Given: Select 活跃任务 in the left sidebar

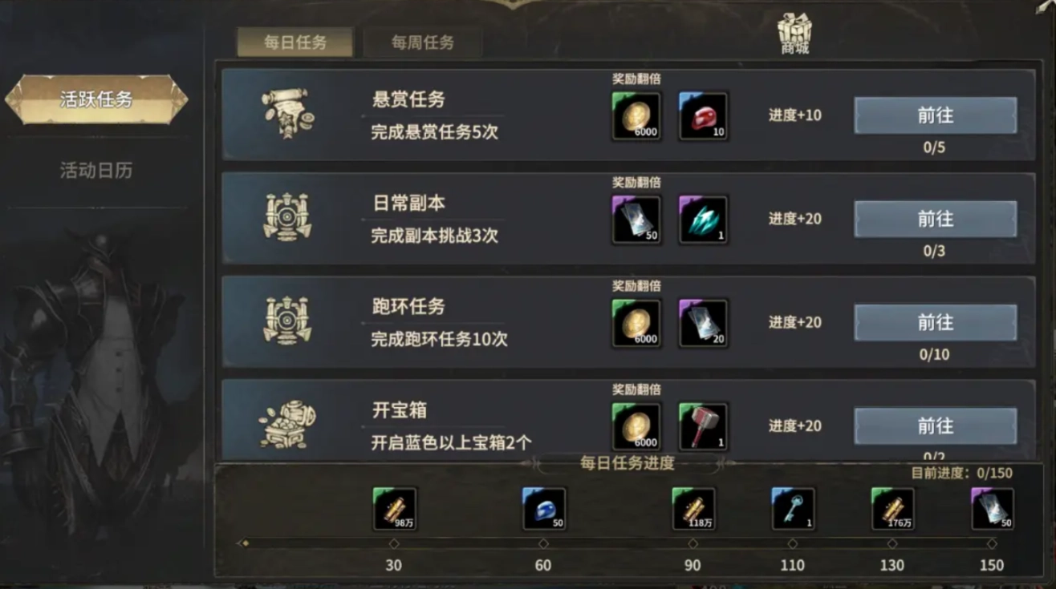Looking at the screenshot, I should tap(96, 99).
